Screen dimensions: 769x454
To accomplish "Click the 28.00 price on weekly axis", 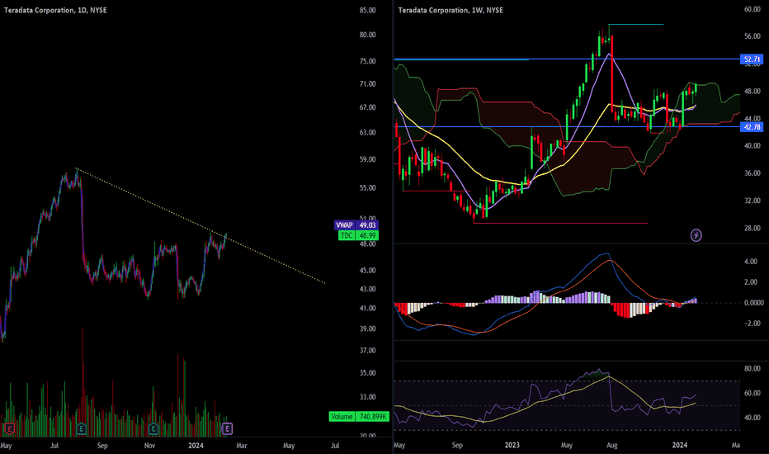I will click(x=752, y=228).
